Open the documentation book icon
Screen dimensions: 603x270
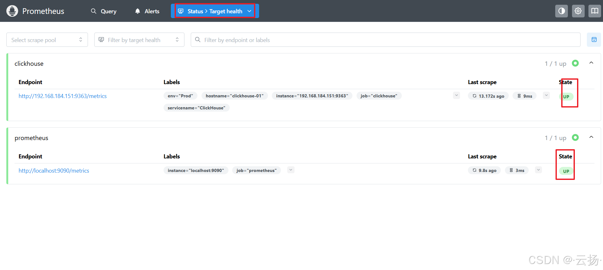tap(595, 11)
